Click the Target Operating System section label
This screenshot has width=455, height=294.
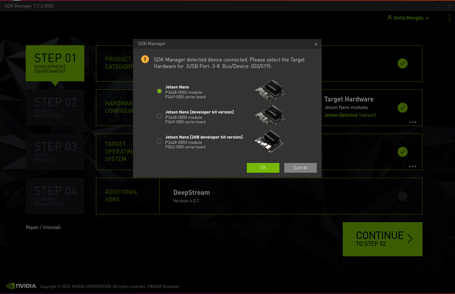(119, 152)
